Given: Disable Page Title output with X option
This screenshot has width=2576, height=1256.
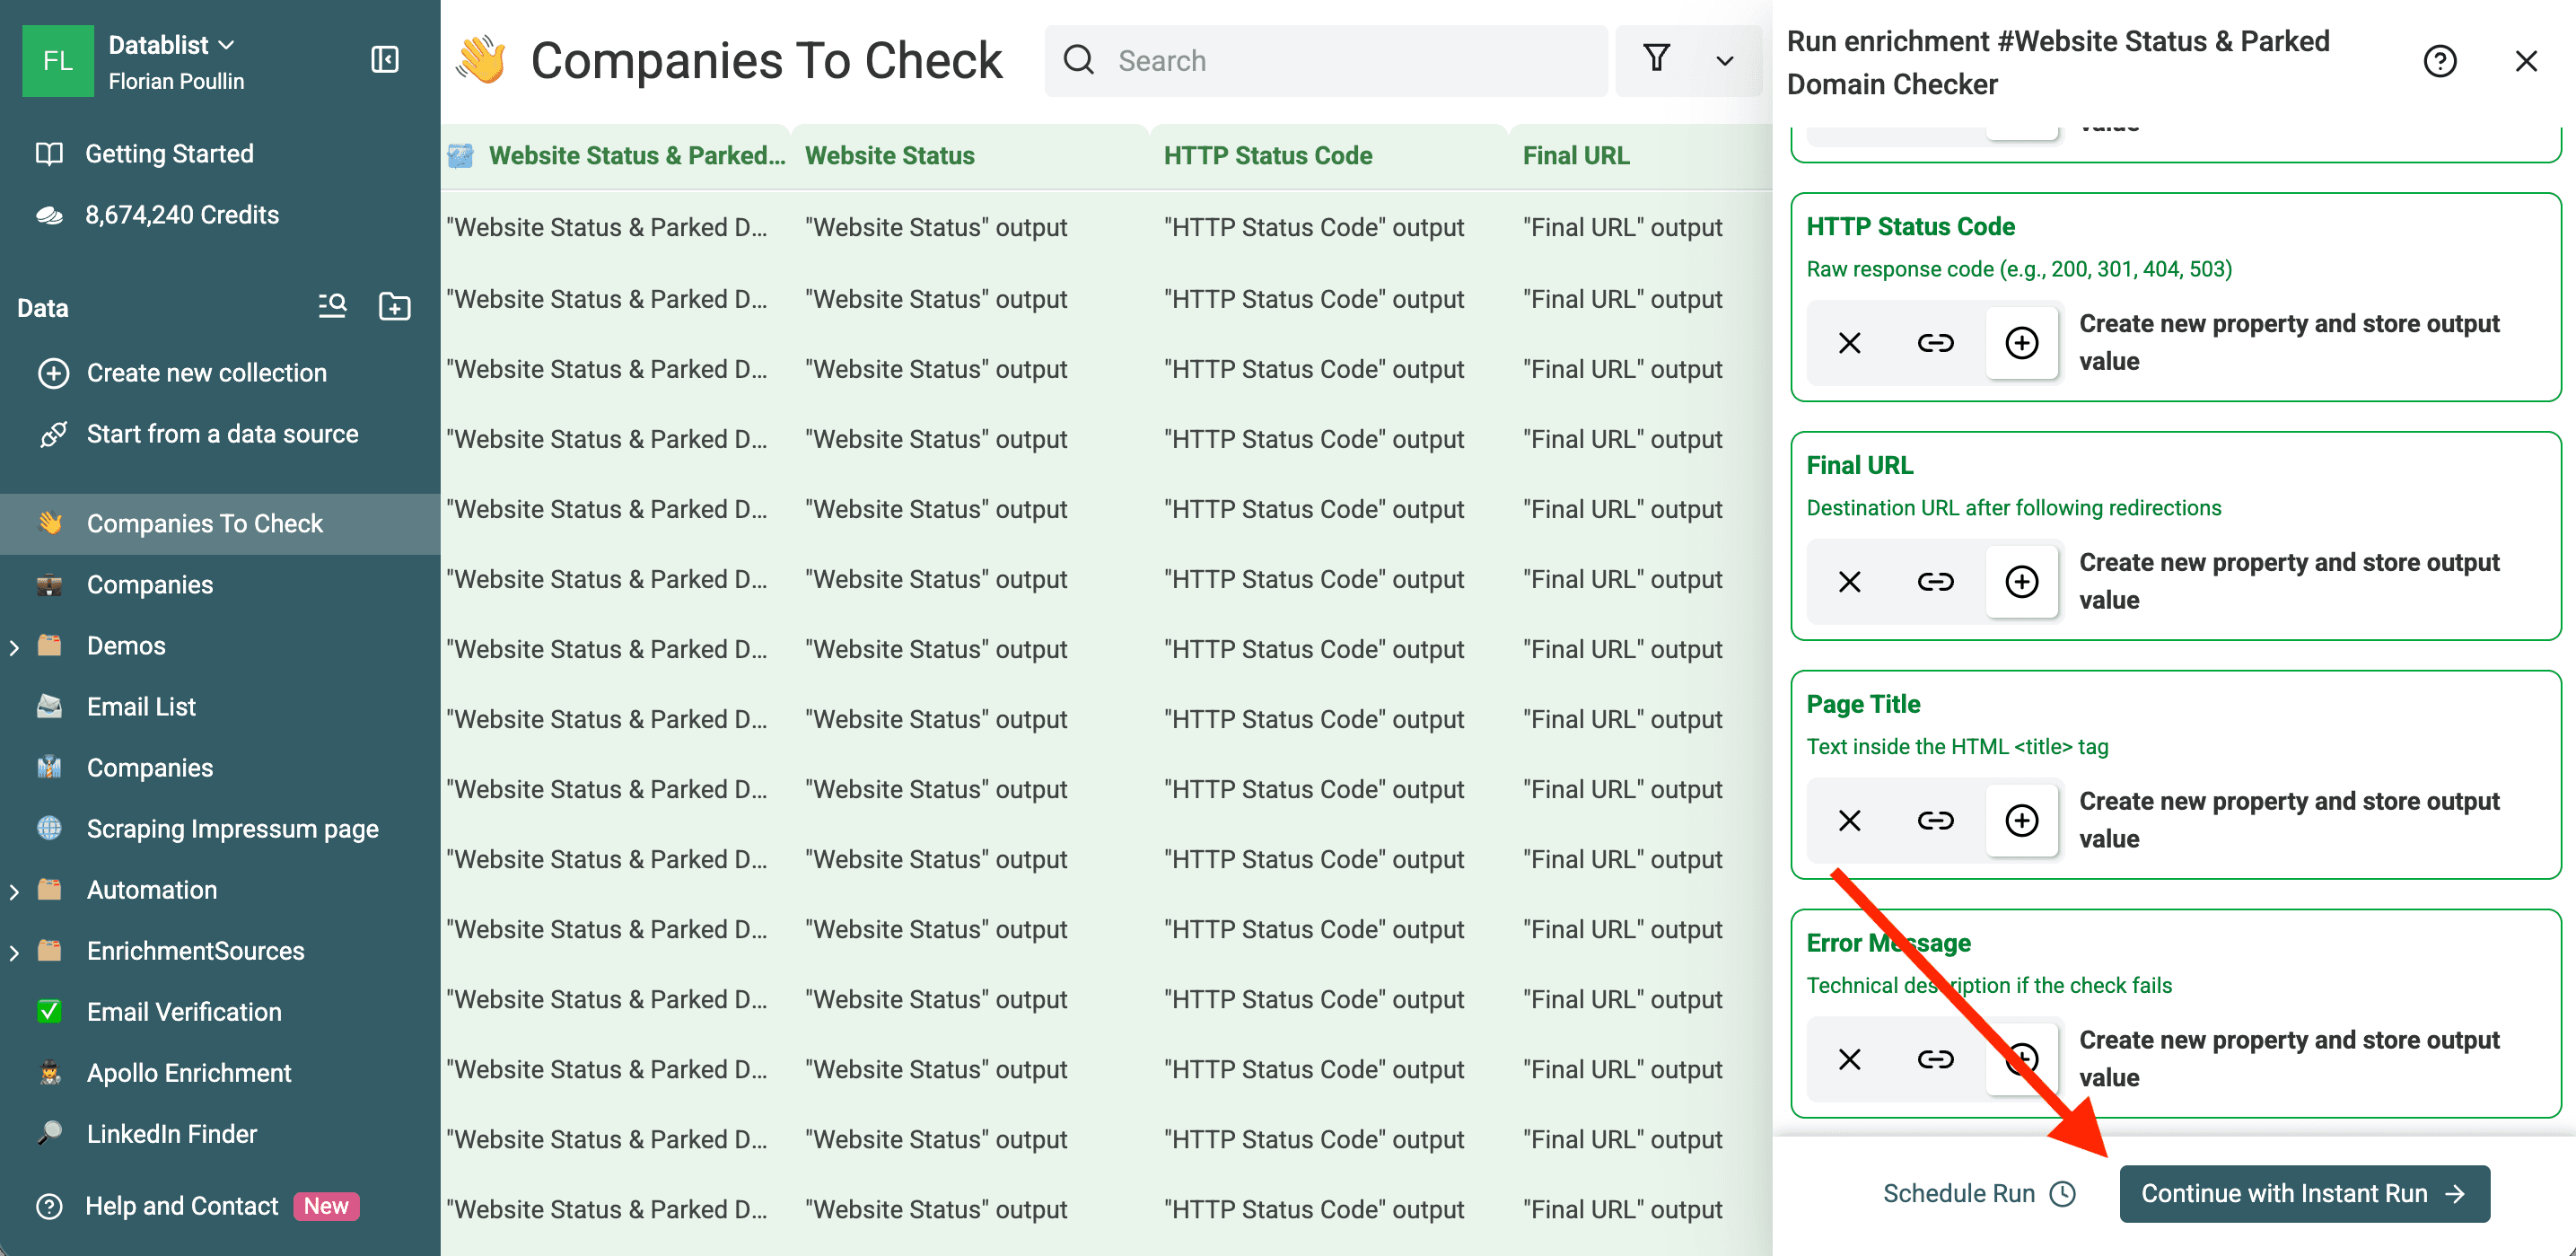Looking at the screenshot, I should click(1849, 821).
